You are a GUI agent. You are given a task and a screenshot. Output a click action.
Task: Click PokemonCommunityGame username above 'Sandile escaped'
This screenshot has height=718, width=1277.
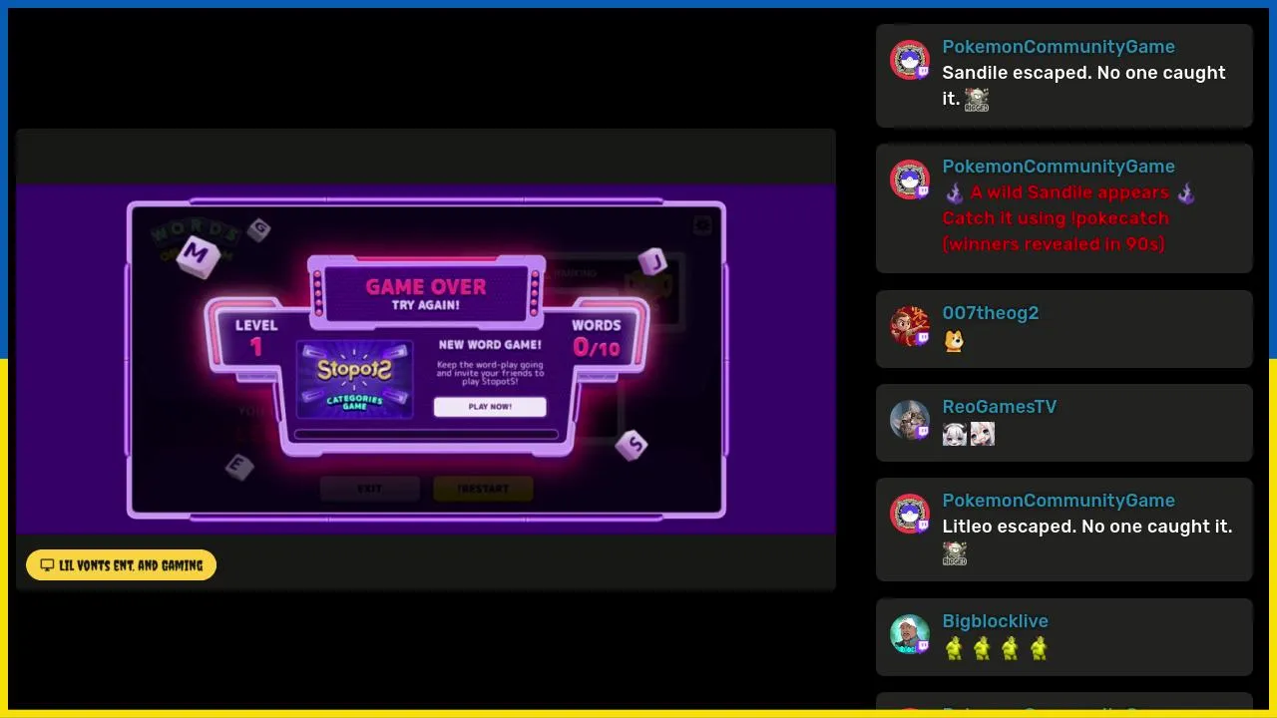tap(1059, 47)
